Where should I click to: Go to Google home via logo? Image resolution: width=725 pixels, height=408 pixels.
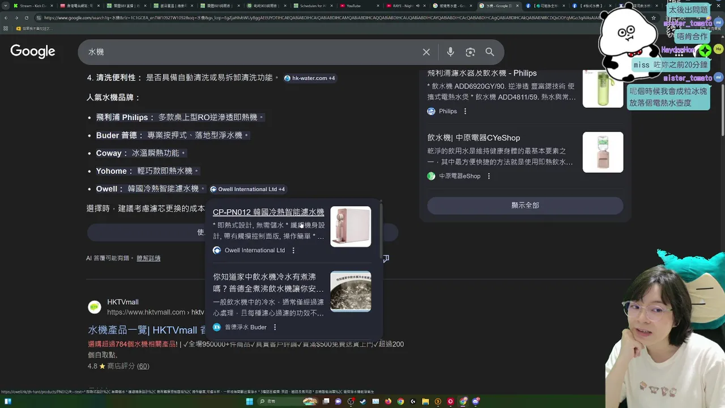click(x=33, y=52)
